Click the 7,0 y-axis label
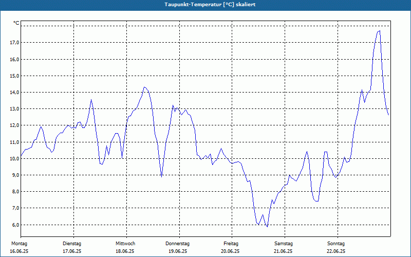The image size is (411, 257). (15, 208)
